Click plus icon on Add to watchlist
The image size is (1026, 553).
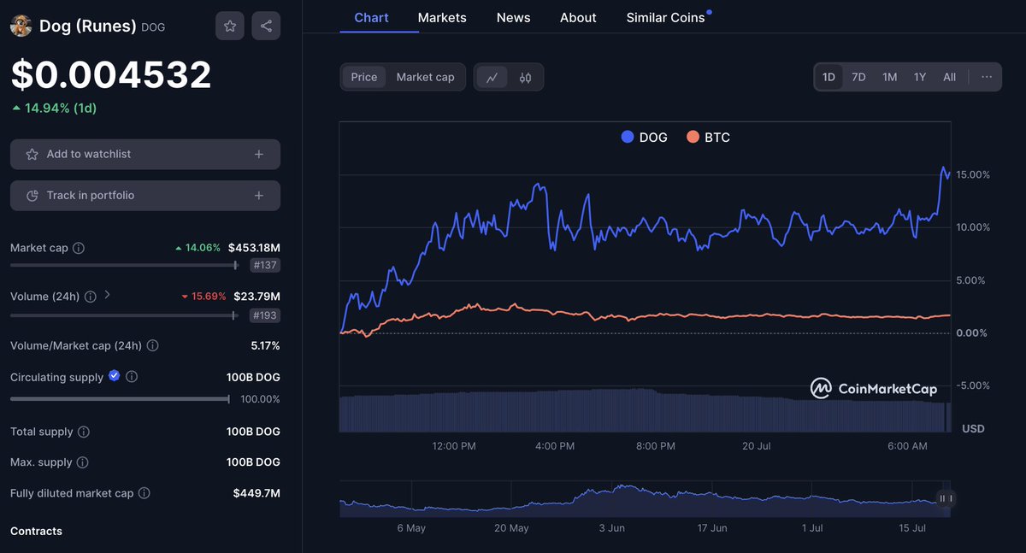pyautogui.click(x=259, y=155)
